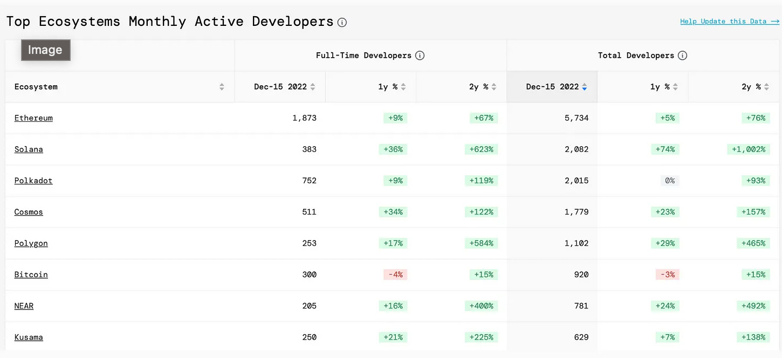Click NEAR +400% badge
This screenshot has width=783, height=358.
coord(481,306)
